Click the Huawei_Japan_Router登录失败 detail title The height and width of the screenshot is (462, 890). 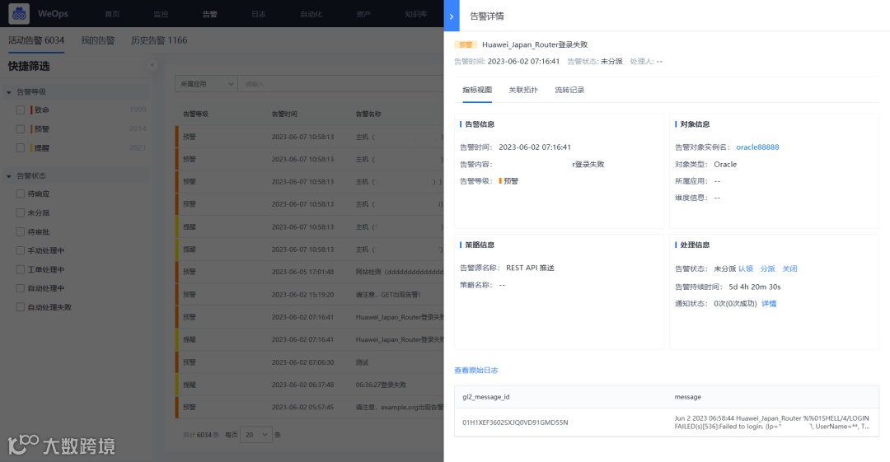click(535, 44)
